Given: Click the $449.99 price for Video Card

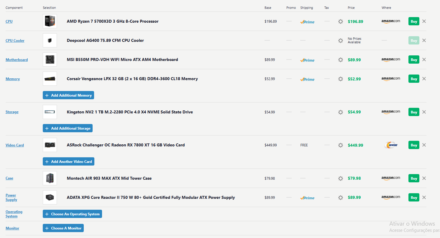Looking at the screenshot, I should click(x=355, y=145).
